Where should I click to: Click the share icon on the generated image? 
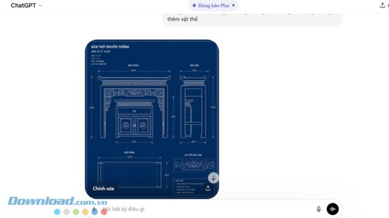coord(208,188)
